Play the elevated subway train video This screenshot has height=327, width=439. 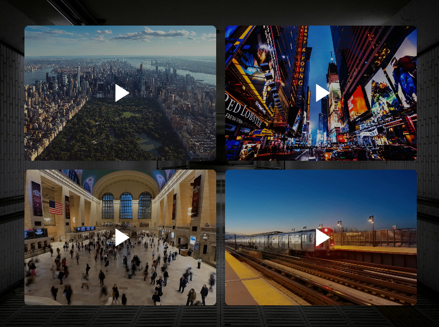pyautogui.click(x=322, y=237)
